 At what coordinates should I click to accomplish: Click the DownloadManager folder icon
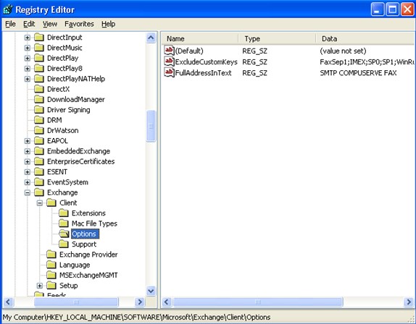39,99
